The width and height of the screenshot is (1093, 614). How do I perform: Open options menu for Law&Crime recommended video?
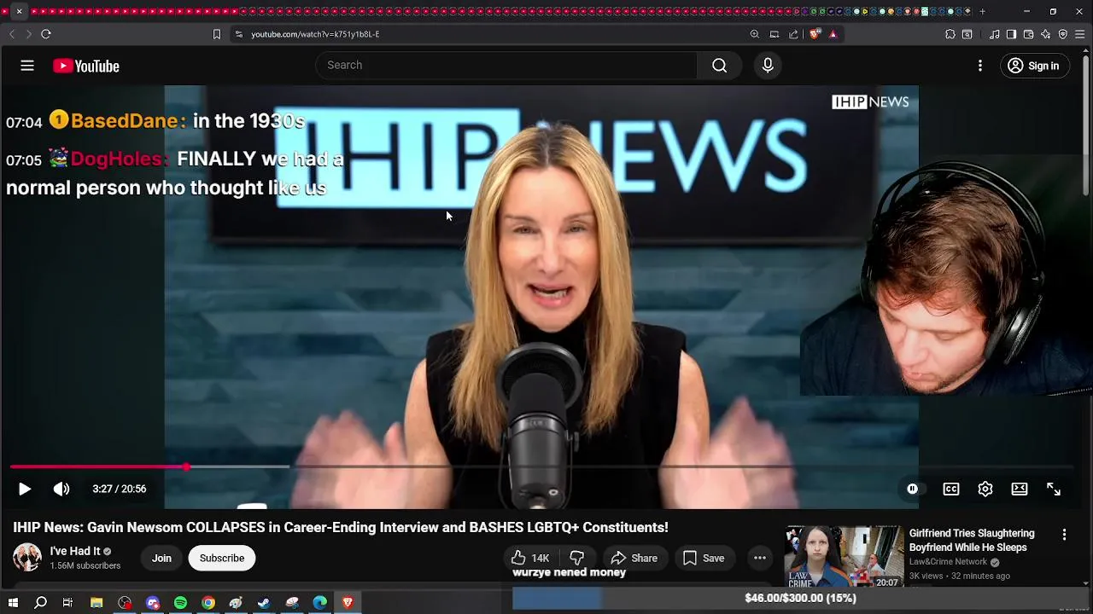pyautogui.click(x=1064, y=535)
